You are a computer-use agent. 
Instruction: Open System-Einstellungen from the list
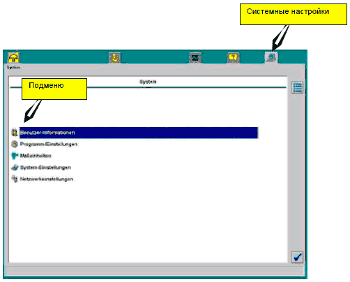[x=45, y=168]
